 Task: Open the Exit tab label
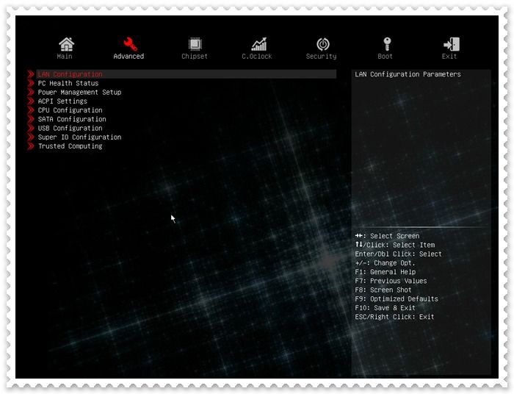coord(449,57)
